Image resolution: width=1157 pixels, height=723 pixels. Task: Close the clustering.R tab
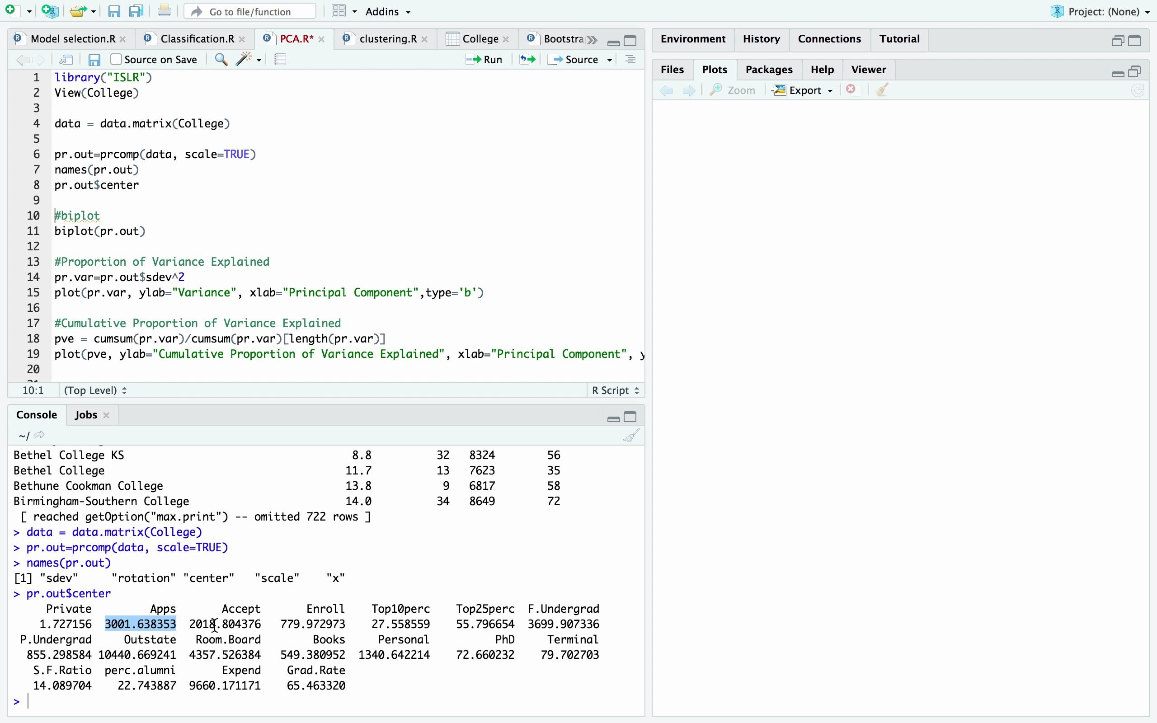tap(424, 39)
